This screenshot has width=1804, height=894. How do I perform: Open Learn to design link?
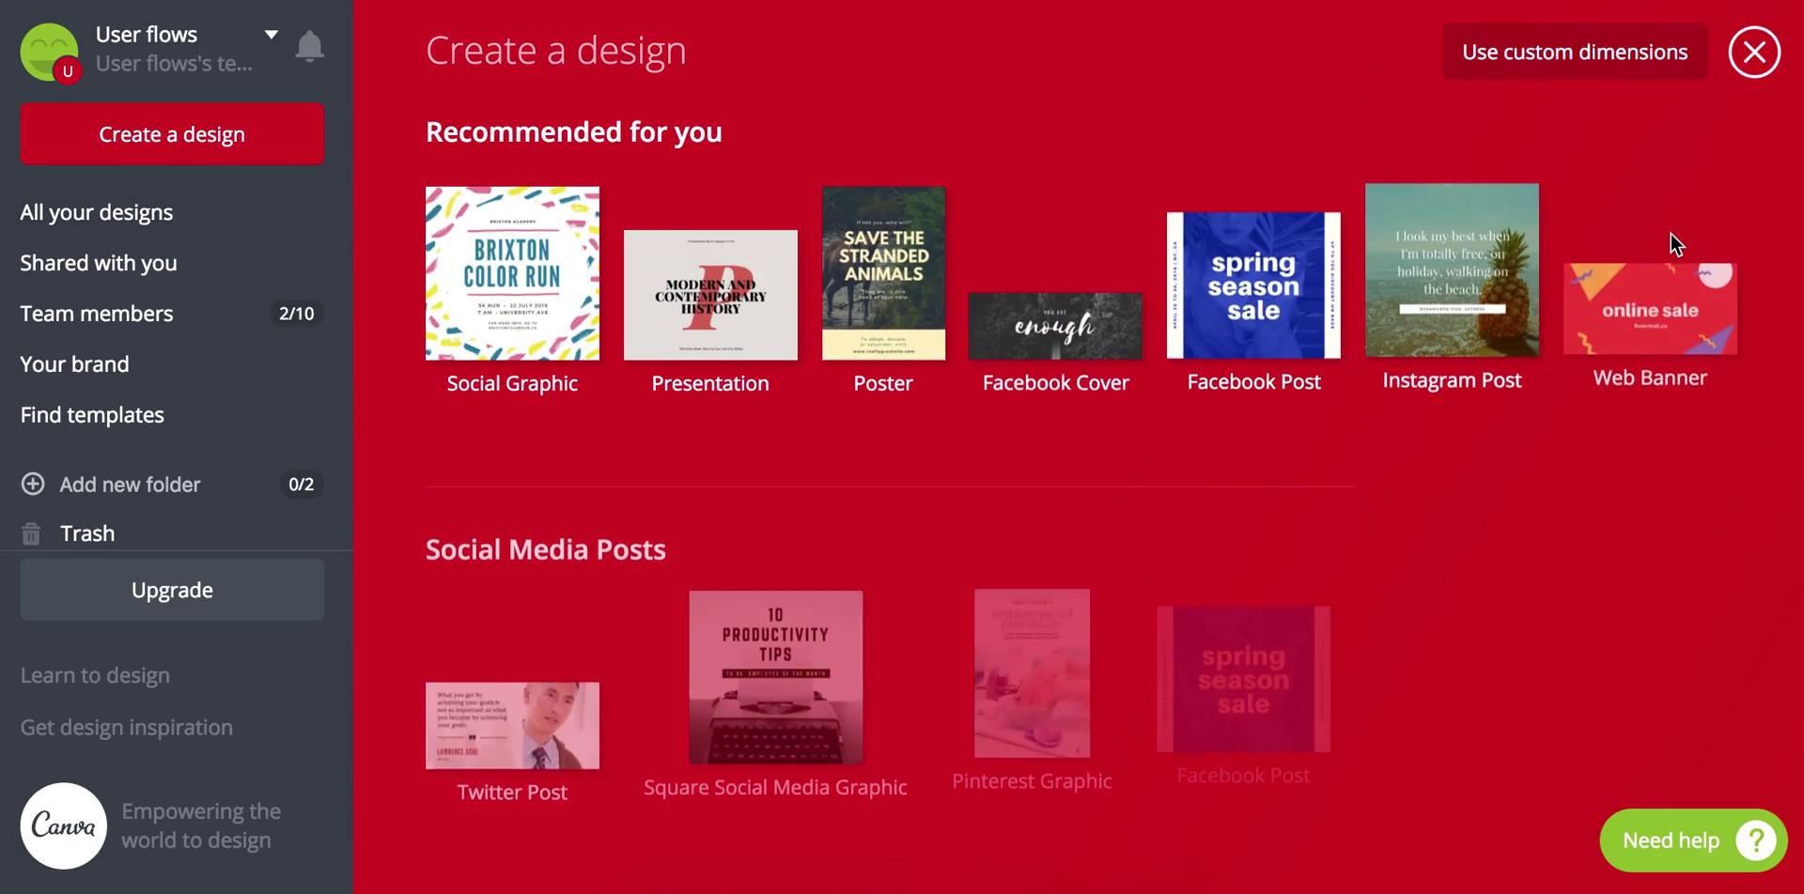[x=95, y=675]
